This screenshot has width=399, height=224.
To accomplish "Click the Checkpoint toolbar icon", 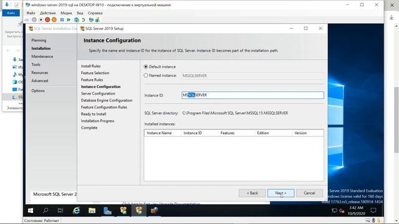I will [76, 20].
